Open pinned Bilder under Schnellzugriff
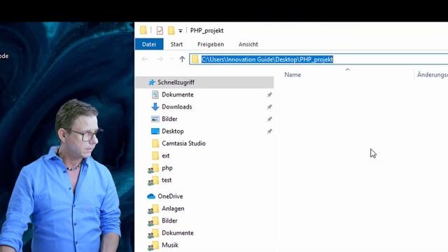 tap(169, 119)
